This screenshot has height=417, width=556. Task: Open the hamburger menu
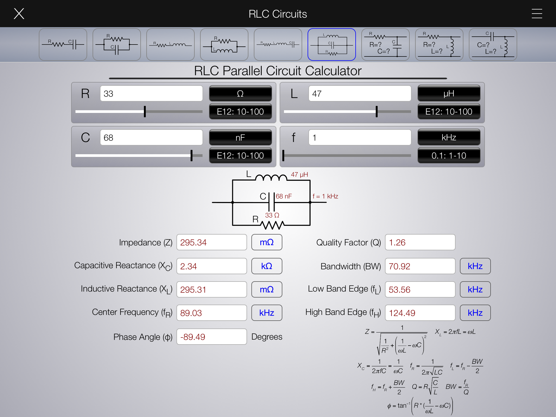point(537,14)
